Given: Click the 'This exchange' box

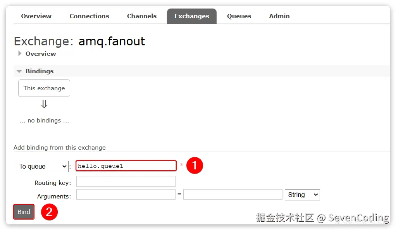Looking at the screenshot, I should click(x=44, y=88).
